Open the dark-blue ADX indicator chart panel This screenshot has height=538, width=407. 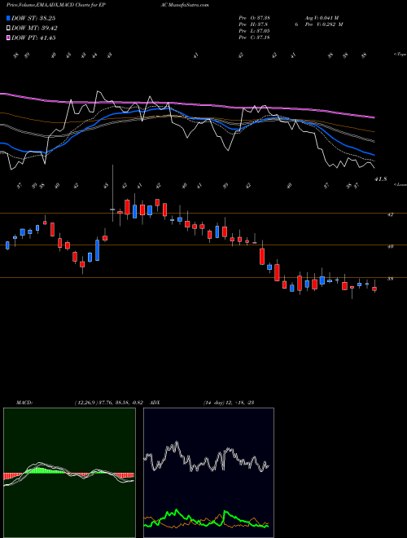208,473
